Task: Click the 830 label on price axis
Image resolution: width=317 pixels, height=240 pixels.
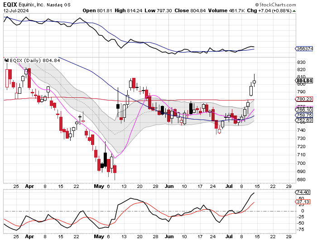Action: click(x=301, y=62)
